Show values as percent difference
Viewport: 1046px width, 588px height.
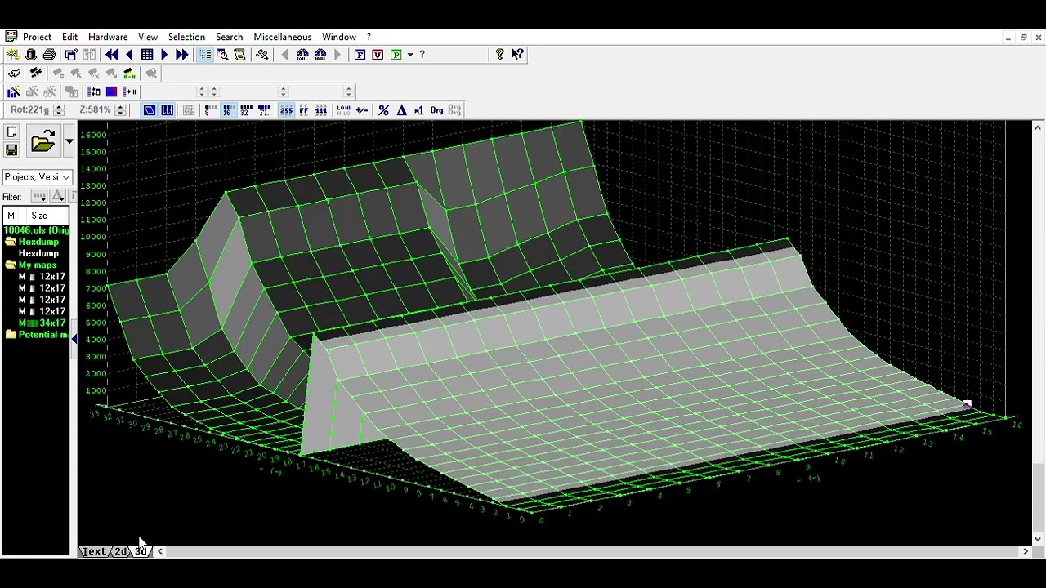click(383, 110)
